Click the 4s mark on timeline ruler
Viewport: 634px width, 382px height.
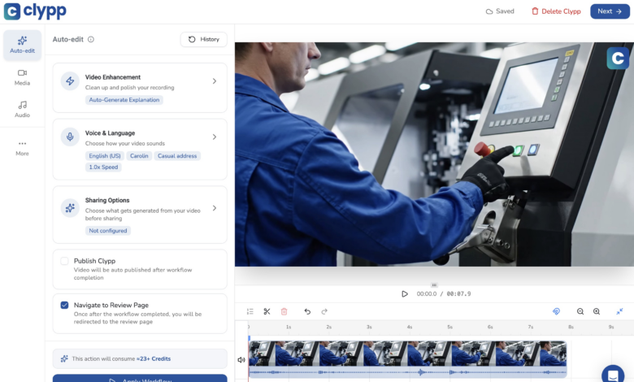409,327
